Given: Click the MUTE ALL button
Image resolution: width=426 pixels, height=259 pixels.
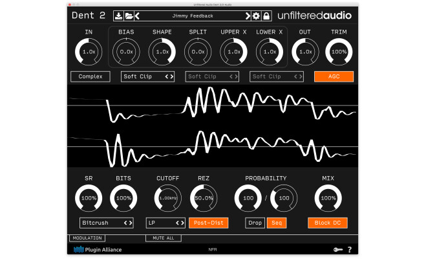Looking at the screenshot, I should click(x=164, y=238).
